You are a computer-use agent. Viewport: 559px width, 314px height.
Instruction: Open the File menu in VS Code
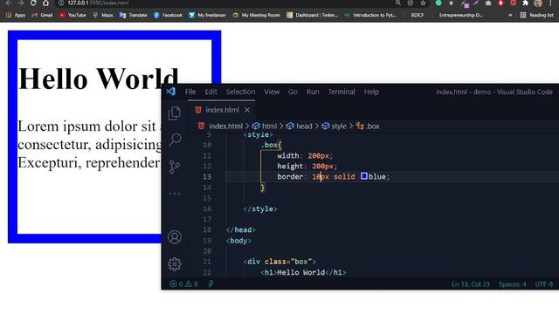click(190, 92)
